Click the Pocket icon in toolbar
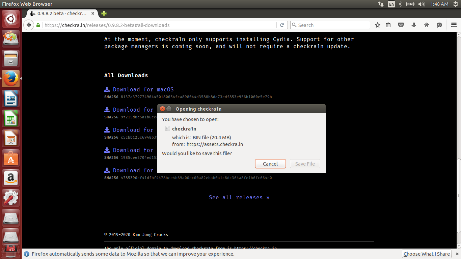The image size is (461, 259). pos(401,25)
